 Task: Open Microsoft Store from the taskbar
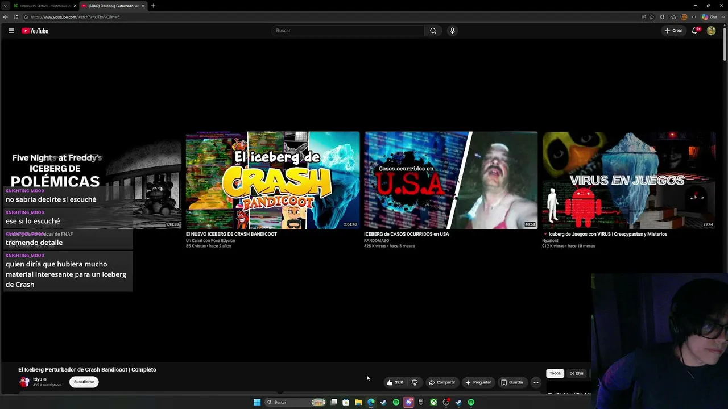coord(346,402)
